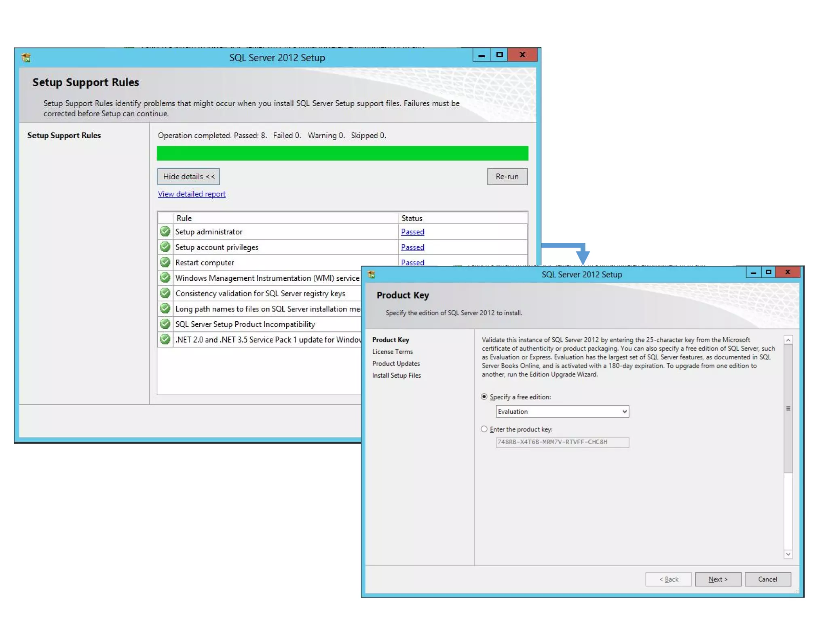This screenshot has width=828, height=639.
Task: Click the scroll down arrow in Product Key pane
Action: tap(788, 554)
